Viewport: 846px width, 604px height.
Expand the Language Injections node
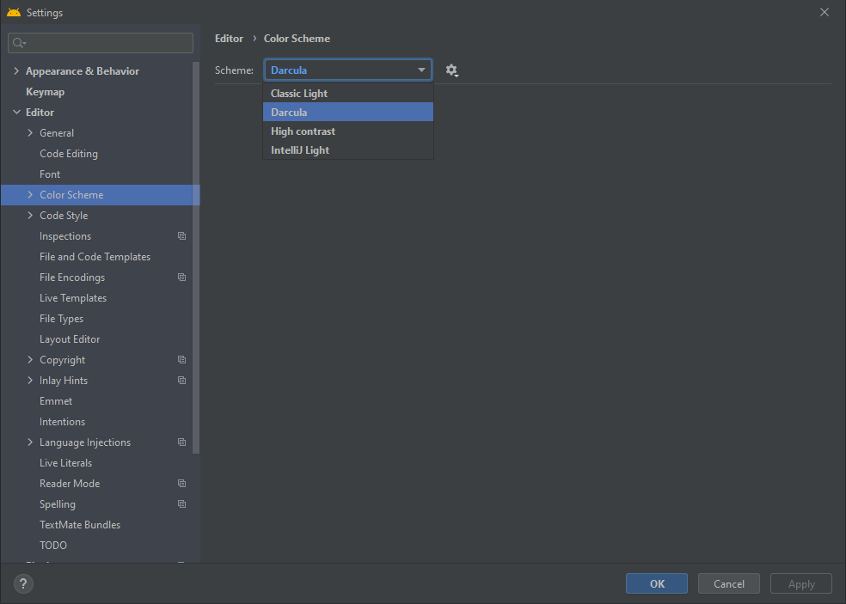pos(28,442)
